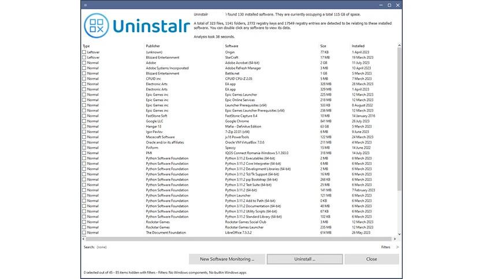Select Python 3.11.2 Standard Library (64-bit)
The image size is (483, 279).
click(x=254, y=217)
